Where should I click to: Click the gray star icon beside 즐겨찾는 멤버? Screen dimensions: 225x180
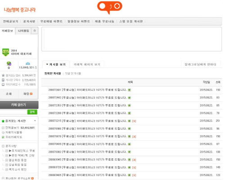point(3,75)
